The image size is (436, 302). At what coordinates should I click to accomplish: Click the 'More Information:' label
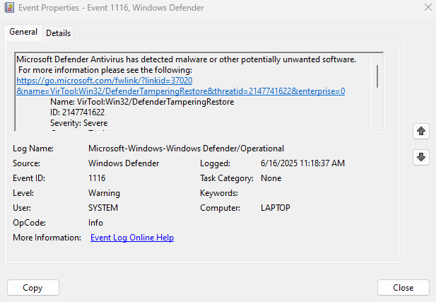point(47,238)
